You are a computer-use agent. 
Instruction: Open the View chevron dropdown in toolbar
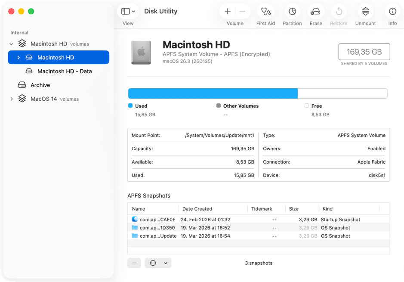click(x=133, y=11)
